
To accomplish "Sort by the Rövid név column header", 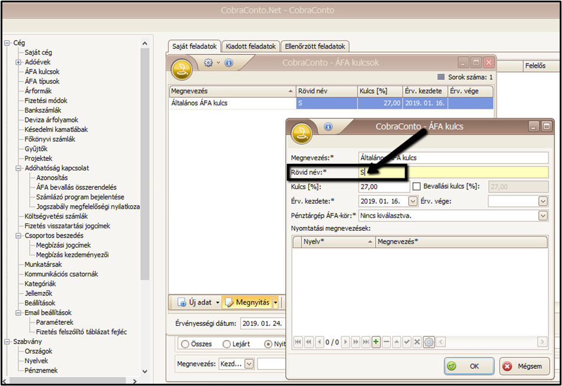I will (x=327, y=91).
